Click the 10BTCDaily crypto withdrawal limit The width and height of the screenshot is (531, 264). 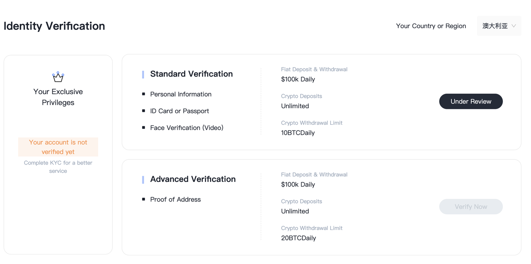(x=298, y=133)
